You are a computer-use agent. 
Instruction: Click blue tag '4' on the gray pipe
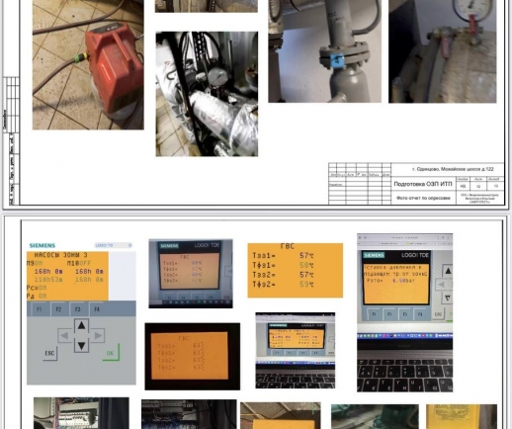click(337, 61)
